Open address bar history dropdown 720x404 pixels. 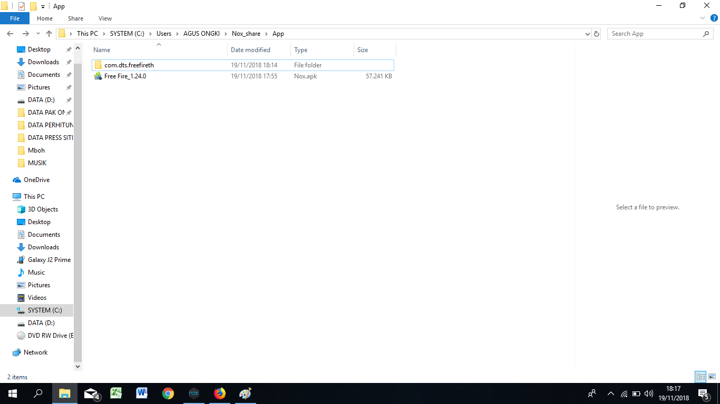click(588, 34)
